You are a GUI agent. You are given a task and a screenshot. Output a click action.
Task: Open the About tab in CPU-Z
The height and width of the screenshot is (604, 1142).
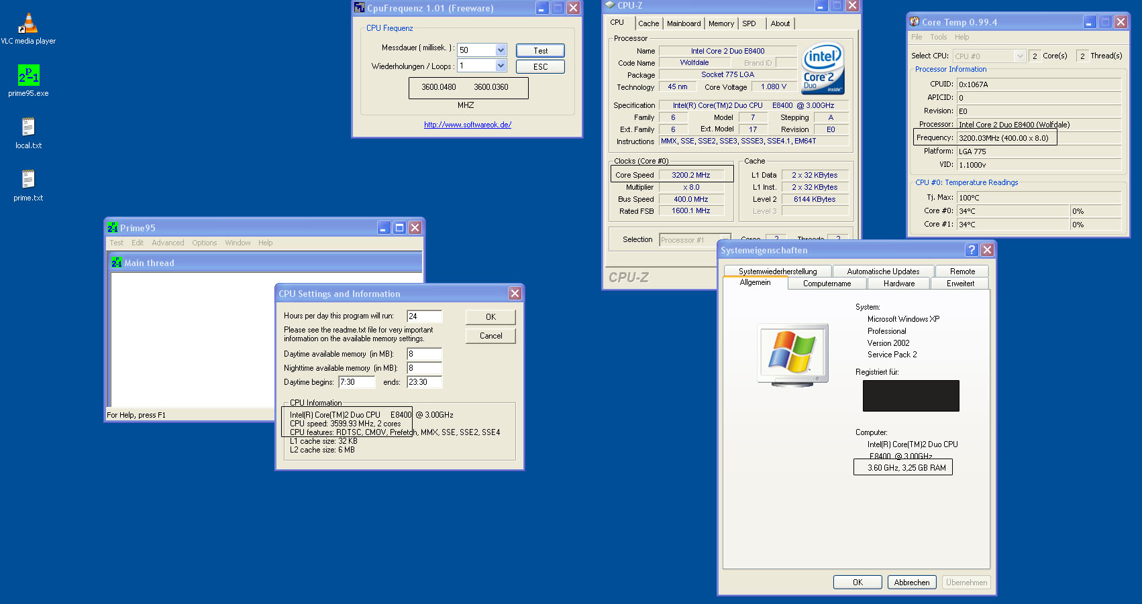coord(780,23)
